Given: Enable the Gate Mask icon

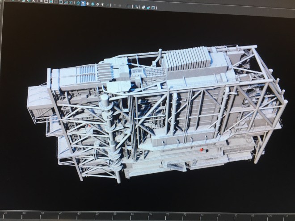Looking at the screenshot, I should [x=56, y=2].
